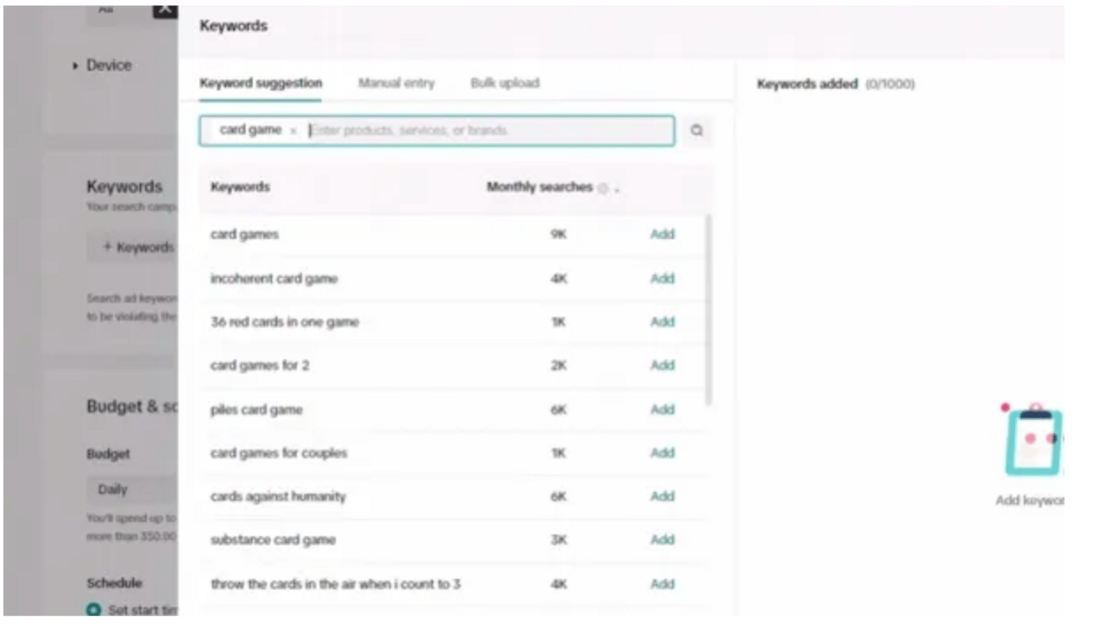Add 'incoherent card game' keyword
This screenshot has width=1115, height=629.
click(662, 278)
